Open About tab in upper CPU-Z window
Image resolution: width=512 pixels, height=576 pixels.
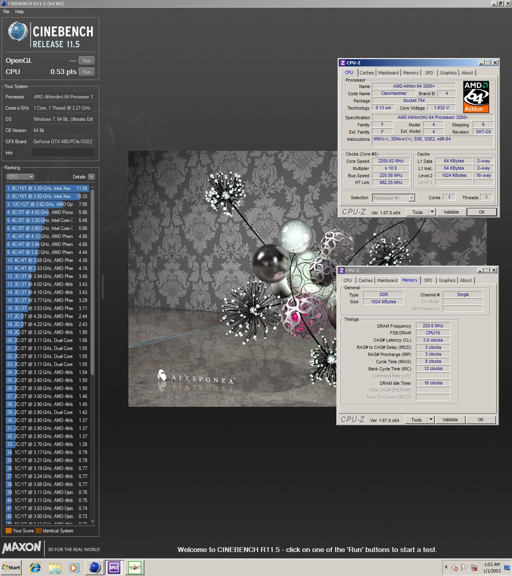click(467, 73)
